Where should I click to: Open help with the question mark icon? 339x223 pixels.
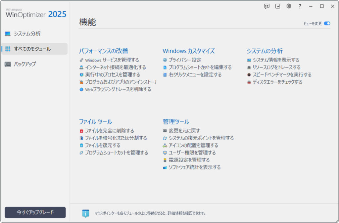[300, 6]
